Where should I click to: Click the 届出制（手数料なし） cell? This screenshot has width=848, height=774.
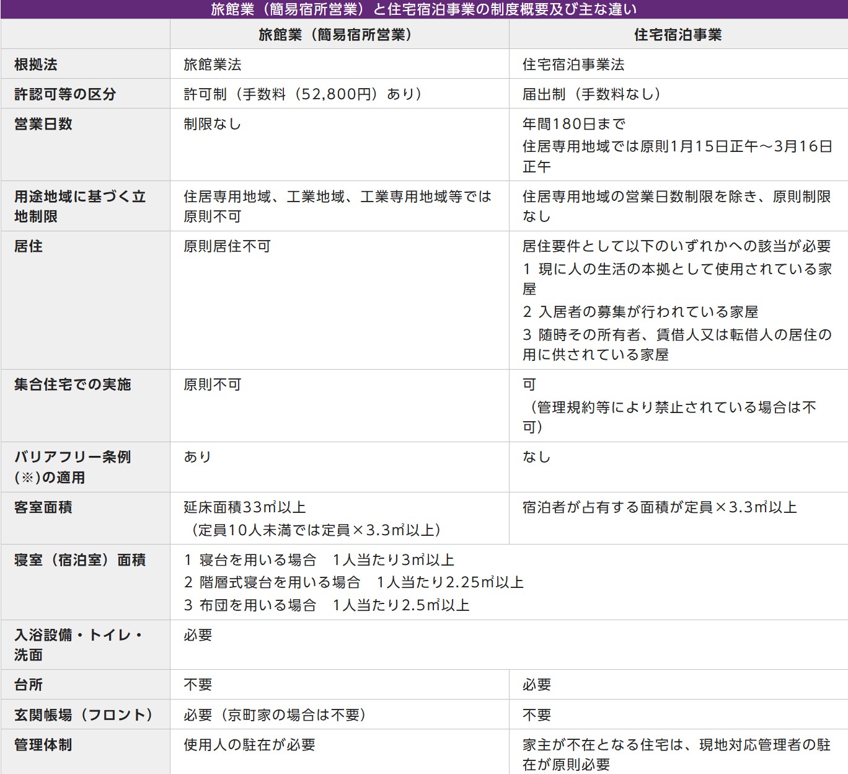(x=592, y=94)
